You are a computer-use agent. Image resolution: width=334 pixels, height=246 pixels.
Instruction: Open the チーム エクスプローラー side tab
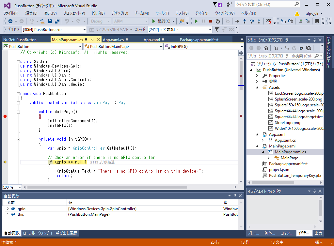pyautogui.click(x=329, y=52)
